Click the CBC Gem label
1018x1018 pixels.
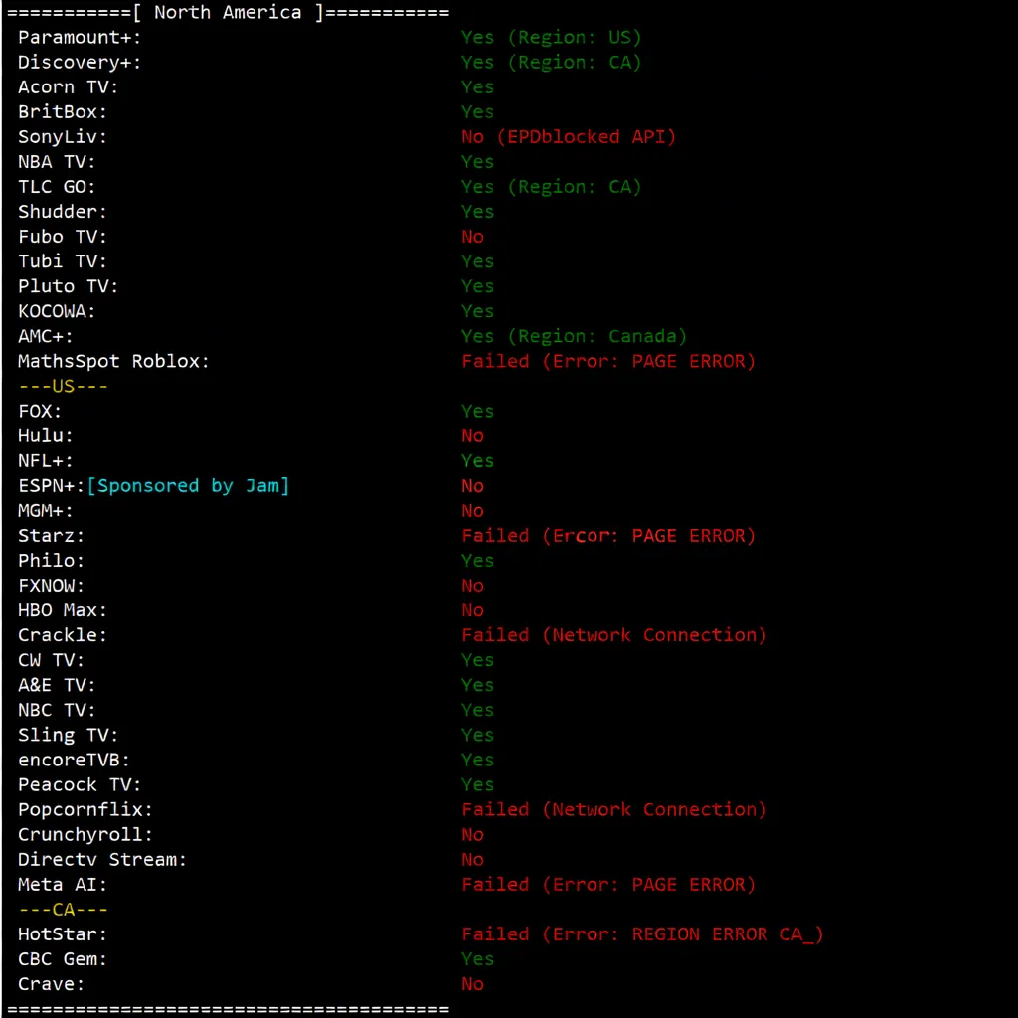click(x=63, y=959)
